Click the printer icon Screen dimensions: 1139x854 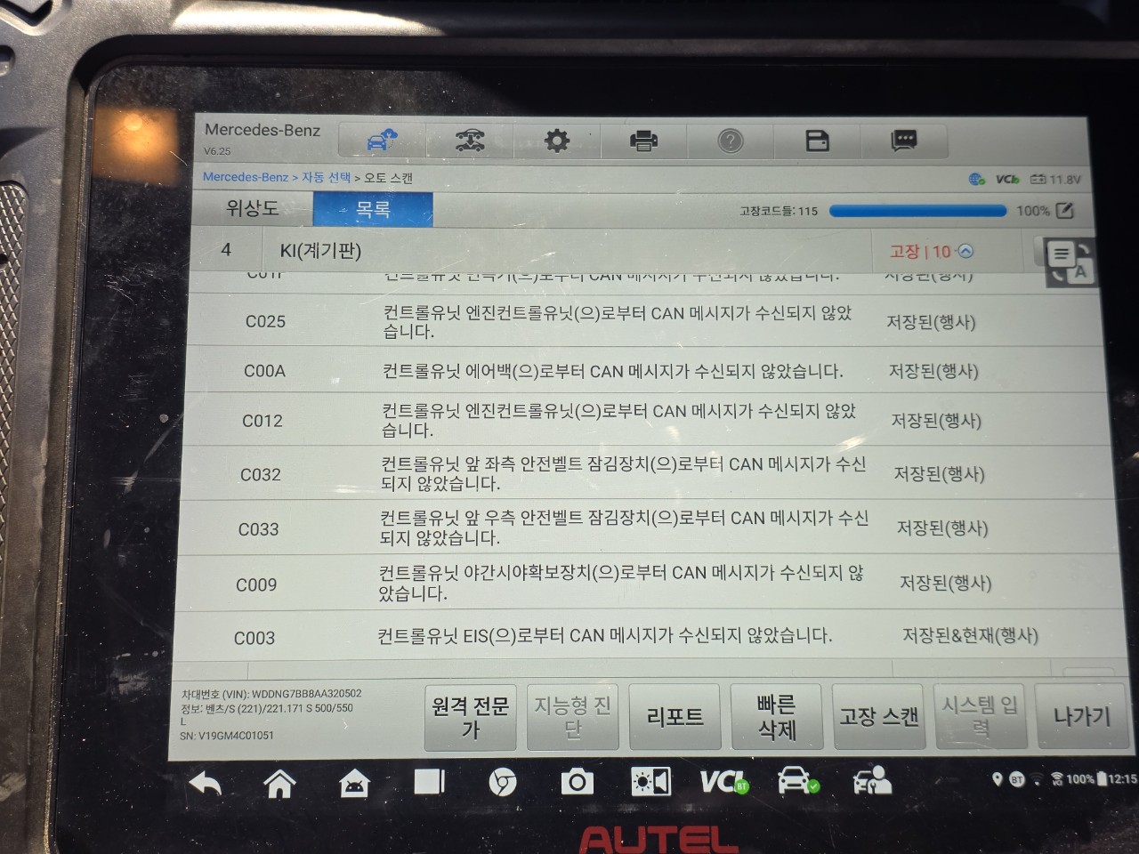[x=643, y=141]
